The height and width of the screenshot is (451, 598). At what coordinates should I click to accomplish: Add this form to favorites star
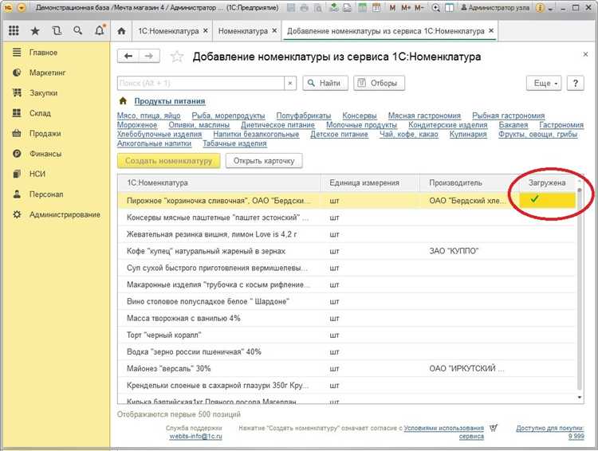(177, 57)
